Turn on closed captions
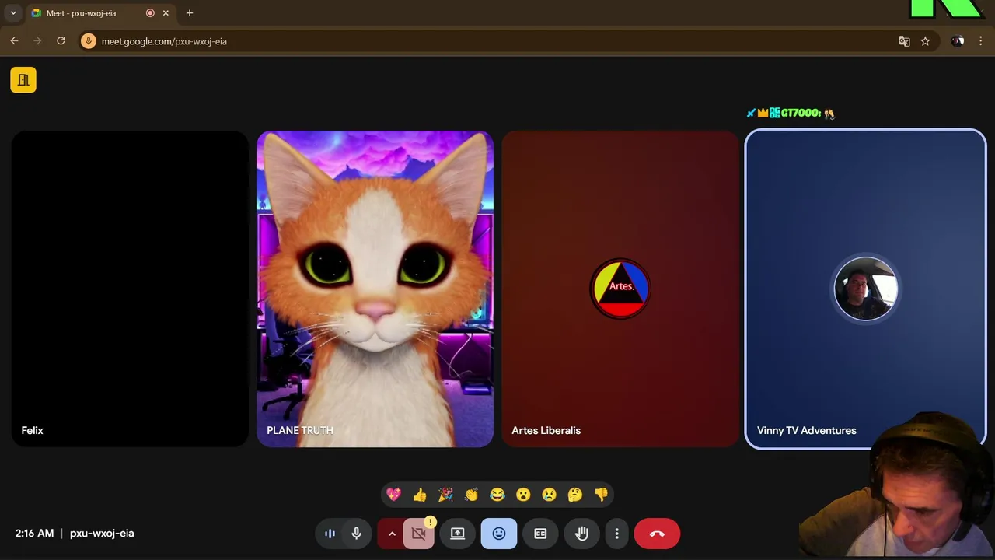995x560 pixels. [540, 534]
